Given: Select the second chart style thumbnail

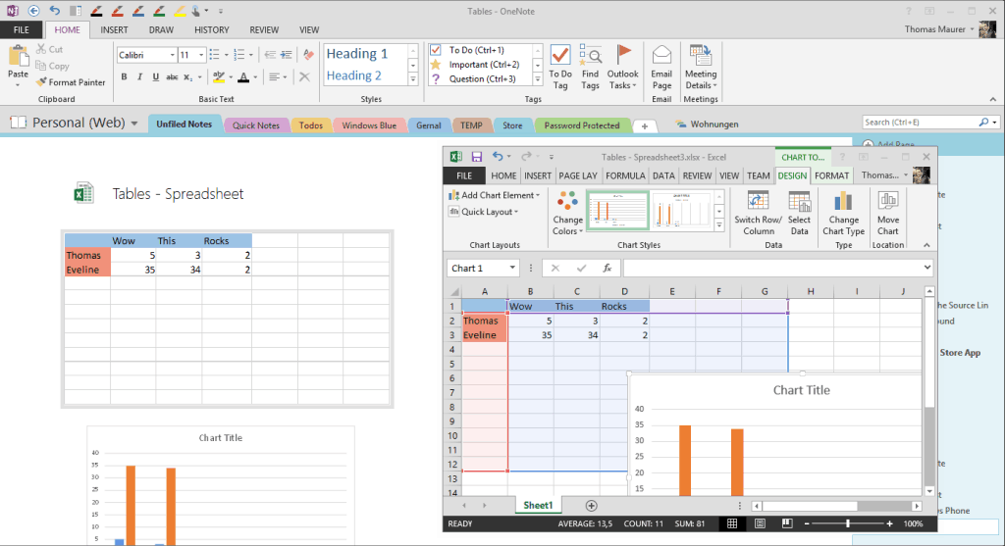Looking at the screenshot, I should click(x=682, y=210).
